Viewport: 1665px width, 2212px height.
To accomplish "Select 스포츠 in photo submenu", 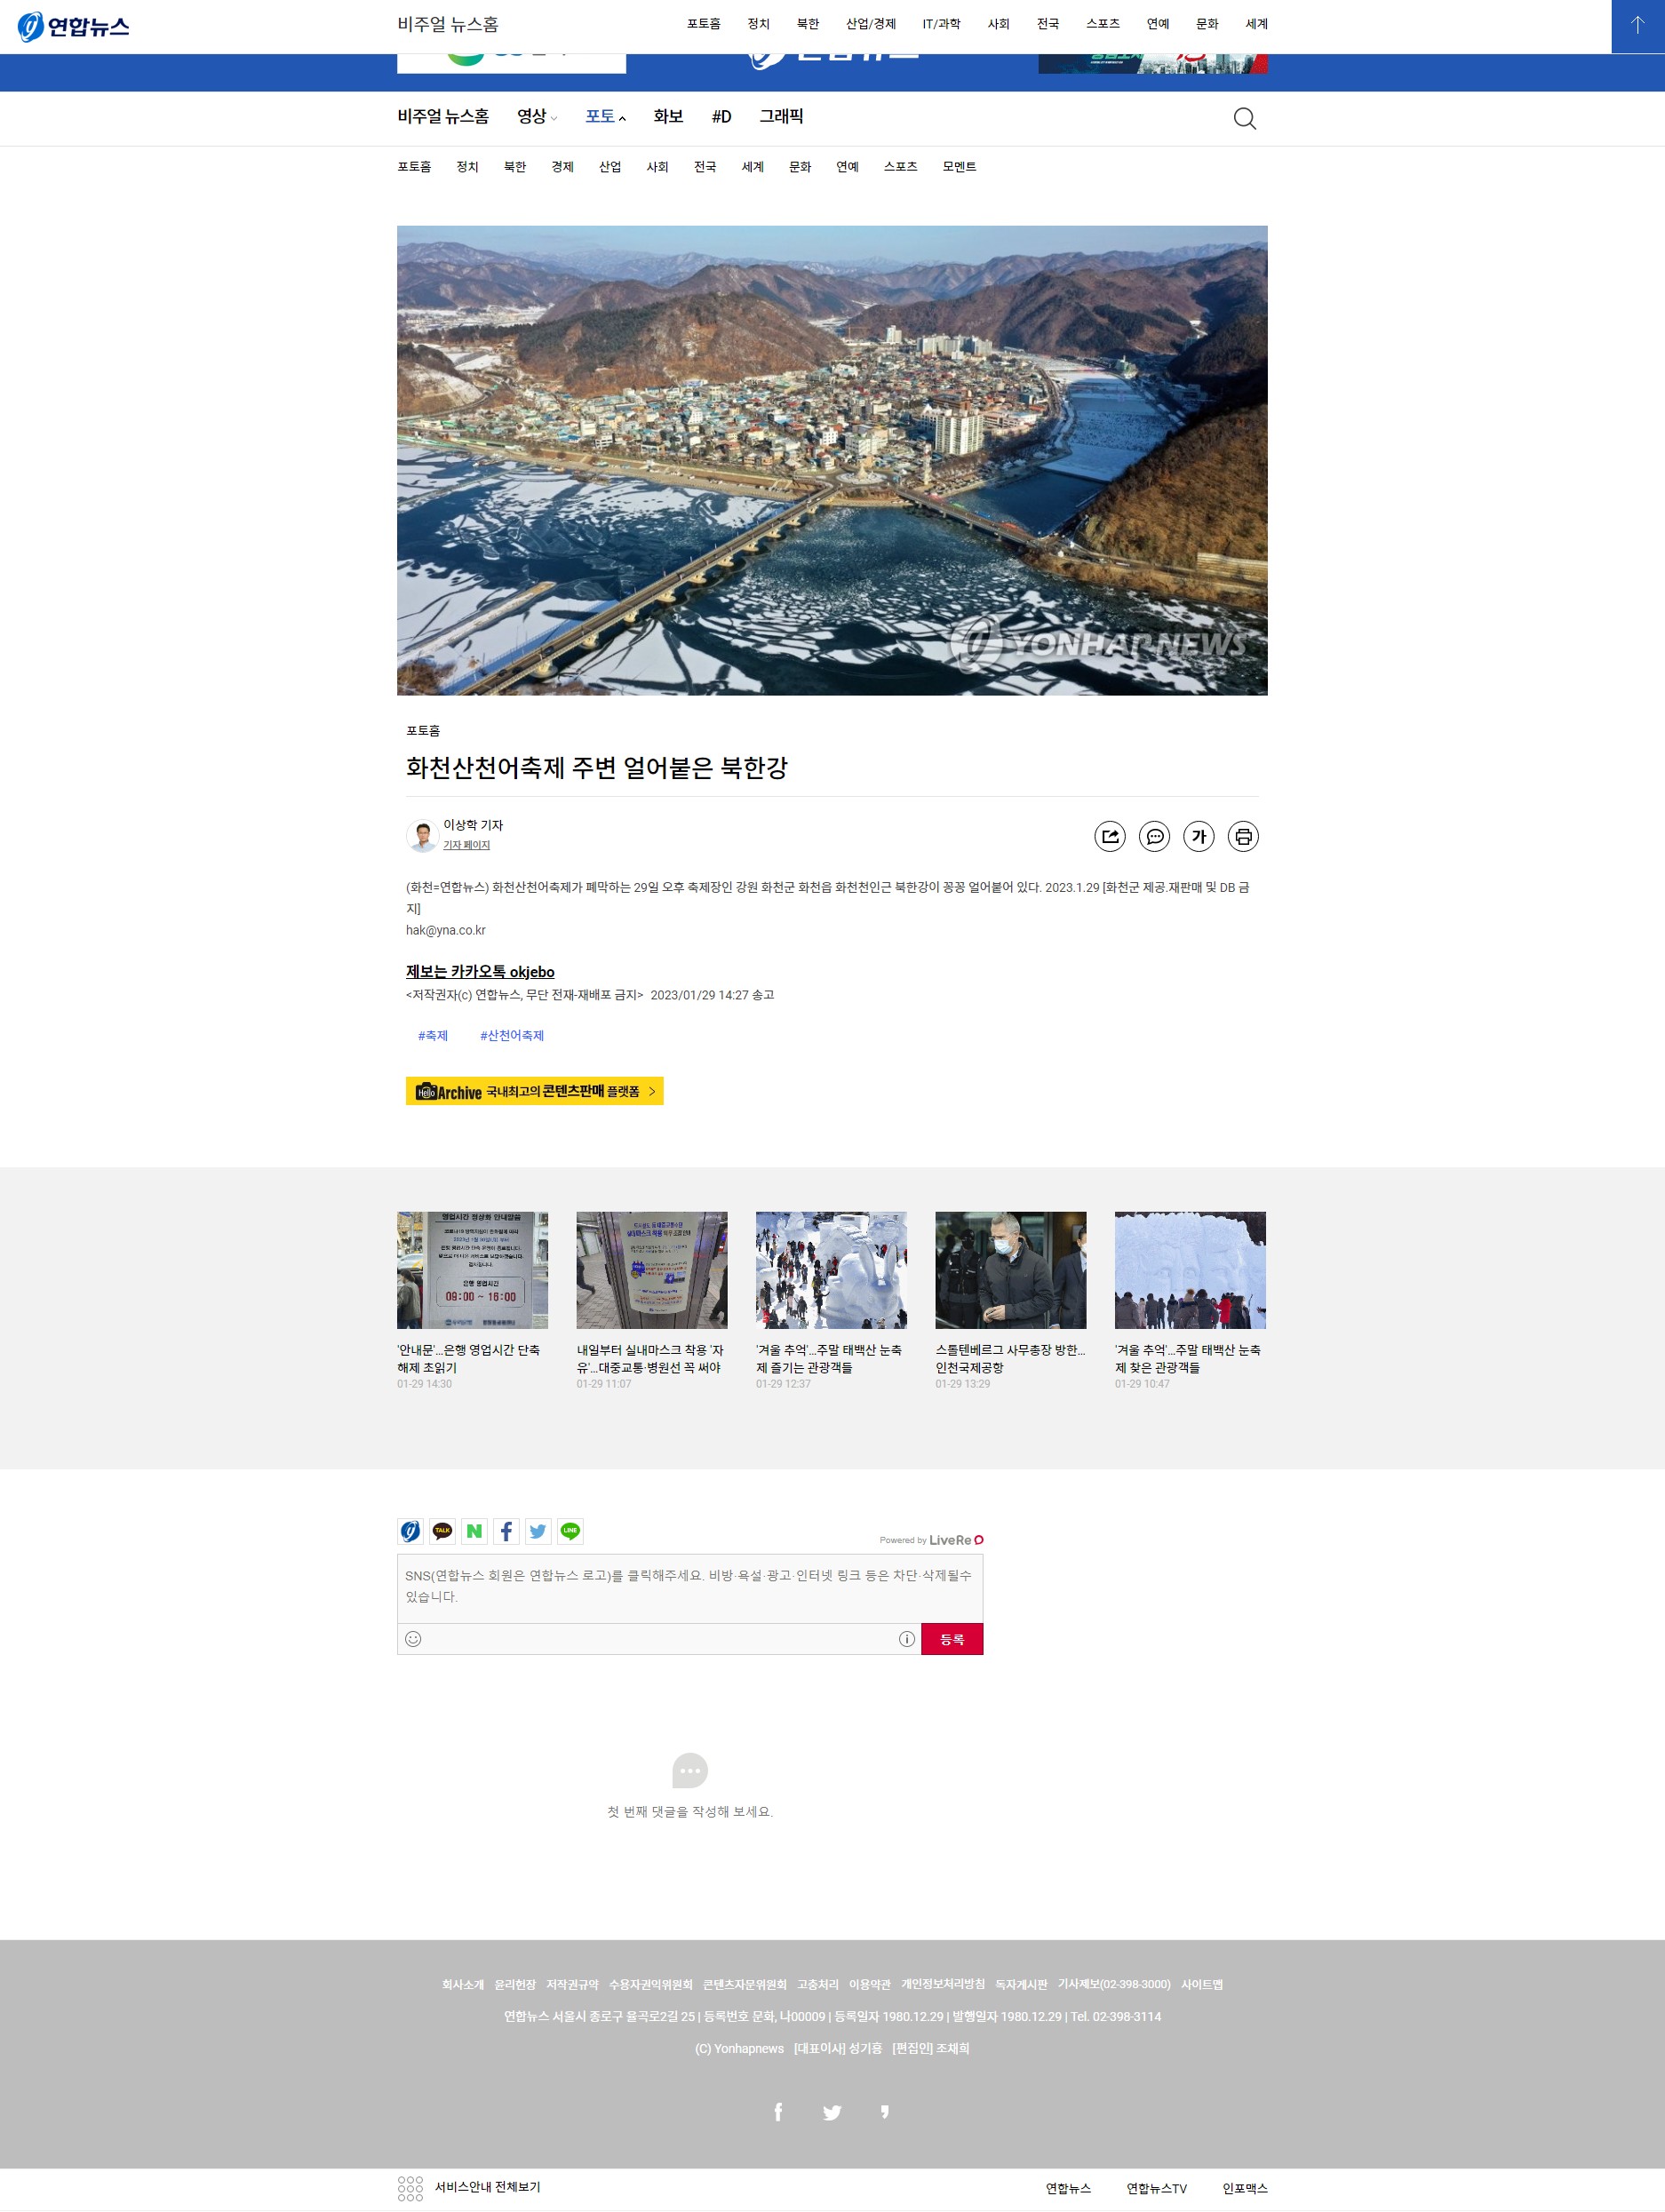I will click(900, 167).
